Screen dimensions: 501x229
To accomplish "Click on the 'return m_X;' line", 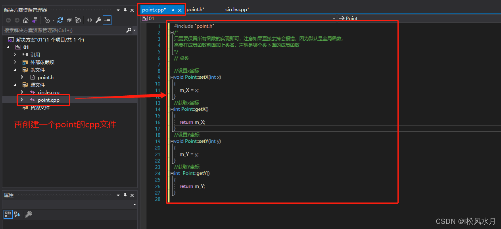I will pos(192,122).
